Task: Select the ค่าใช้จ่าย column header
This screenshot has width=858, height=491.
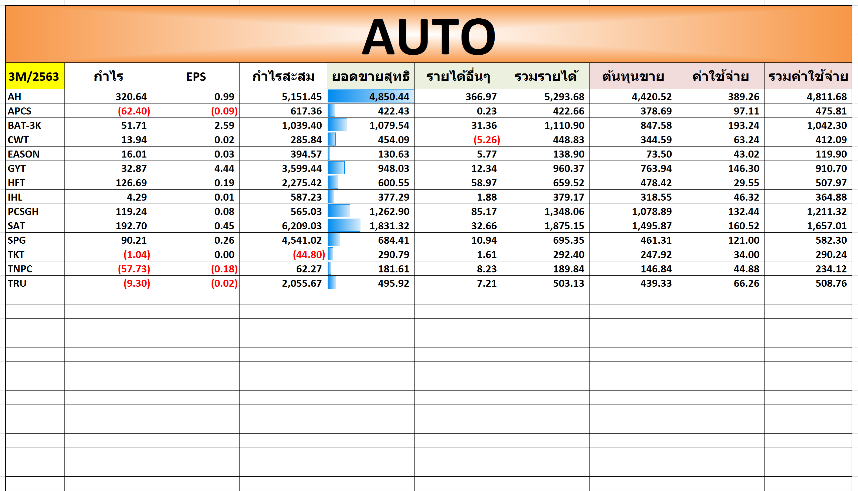Action: click(720, 76)
